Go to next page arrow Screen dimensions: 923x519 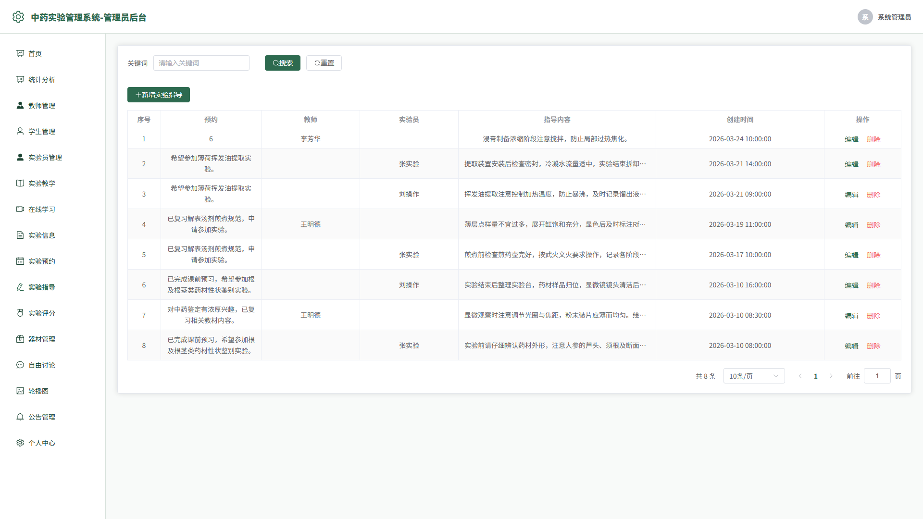click(x=831, y=376)
